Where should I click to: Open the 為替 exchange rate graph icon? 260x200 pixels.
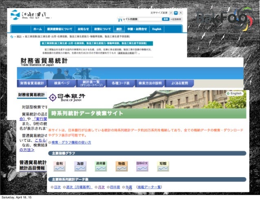coord(80,166)
